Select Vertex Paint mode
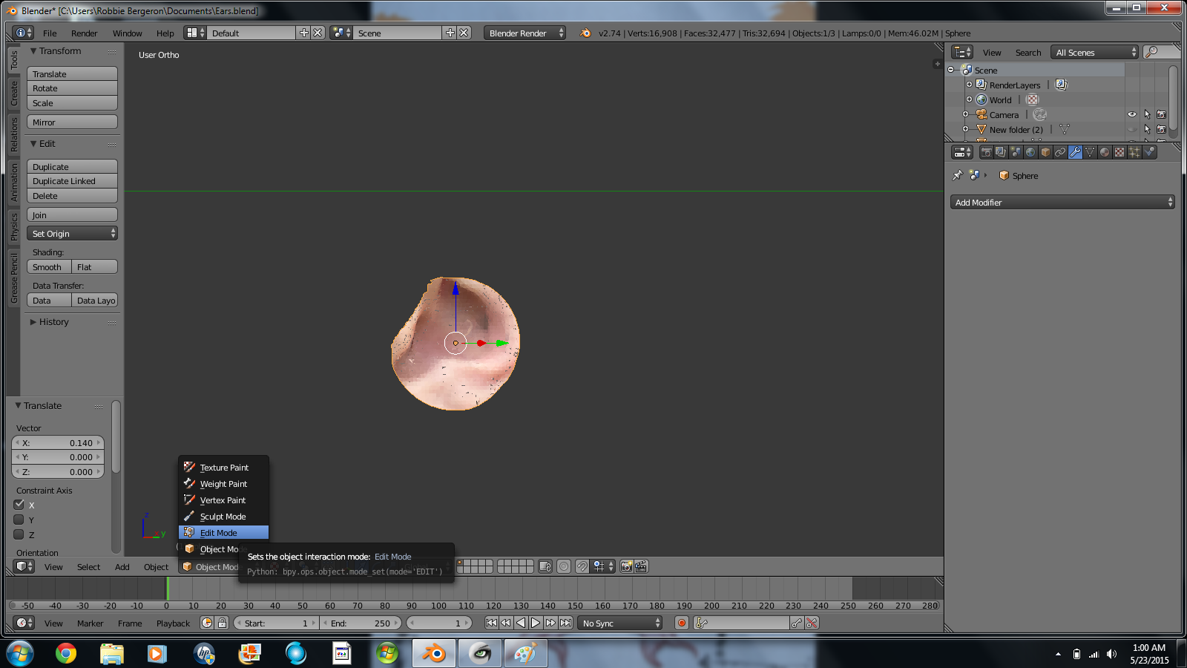The image size is (1187, 668). [x=224, y=500]
